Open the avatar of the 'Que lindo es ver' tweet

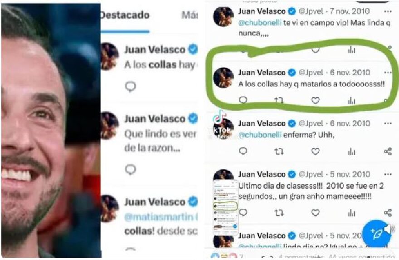coord(110,125)
